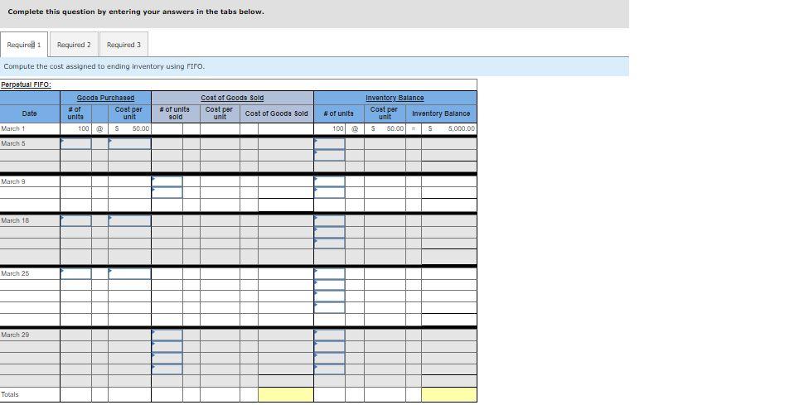Viewport: 809px width, 405px height.
Task: Click the FIFO instruction text line
Action: coord(104,66)
